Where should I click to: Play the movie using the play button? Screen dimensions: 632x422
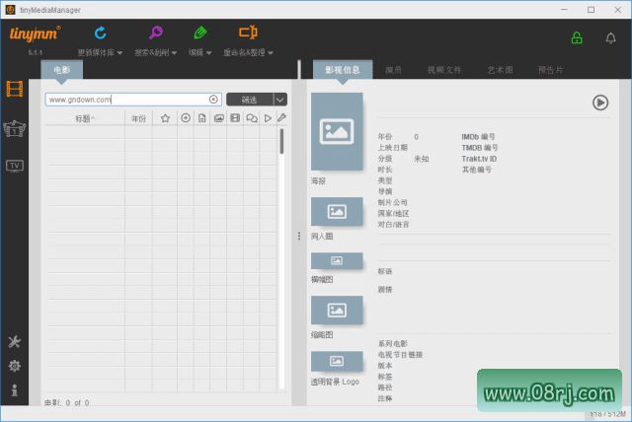pyautogui.click(x=599, y=102)
